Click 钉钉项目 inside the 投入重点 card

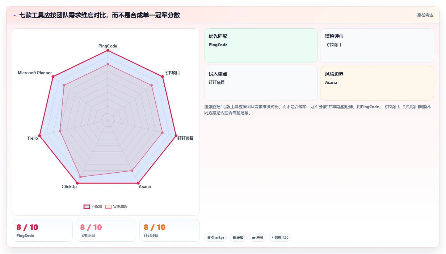[217, 82]
